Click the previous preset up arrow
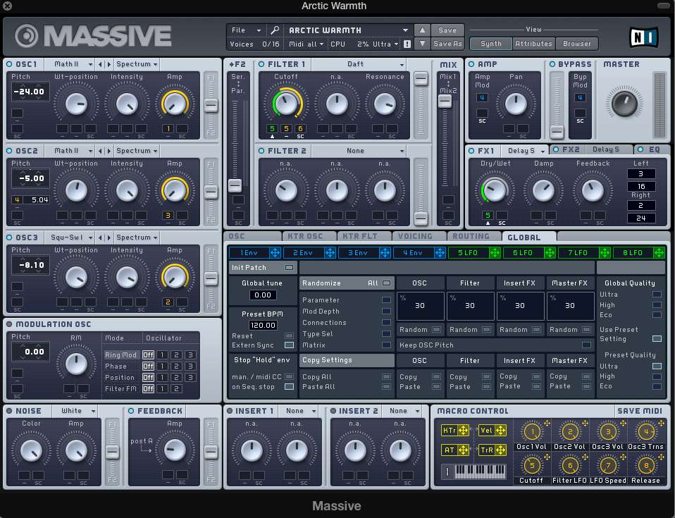This screenshot has height=518, width=675. coord(422,30)
